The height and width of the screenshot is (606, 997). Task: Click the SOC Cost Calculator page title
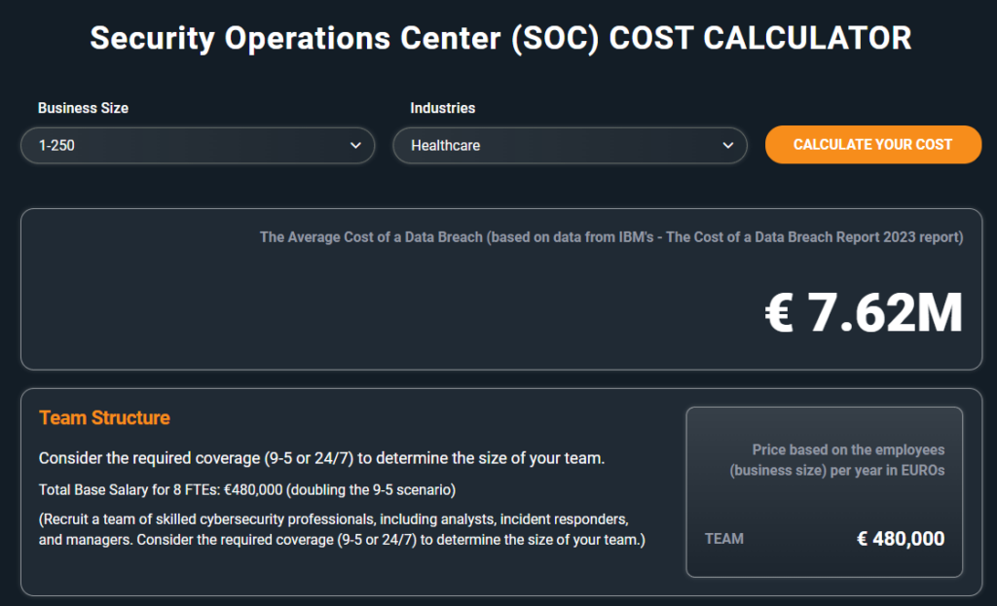(x=500, y=38)
